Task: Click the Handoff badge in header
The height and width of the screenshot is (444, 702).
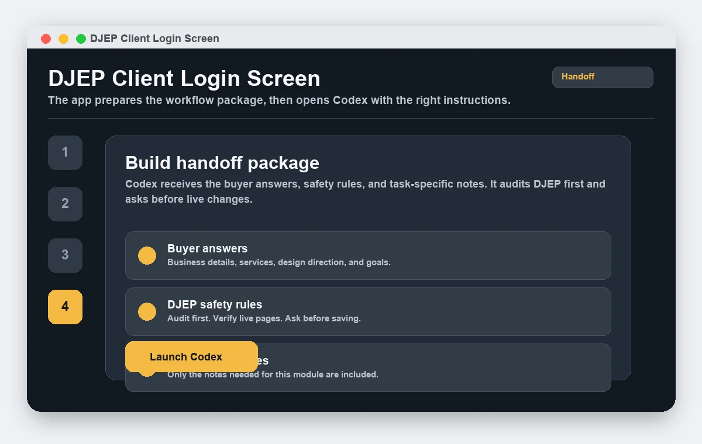Action: (x=603, y=77)
